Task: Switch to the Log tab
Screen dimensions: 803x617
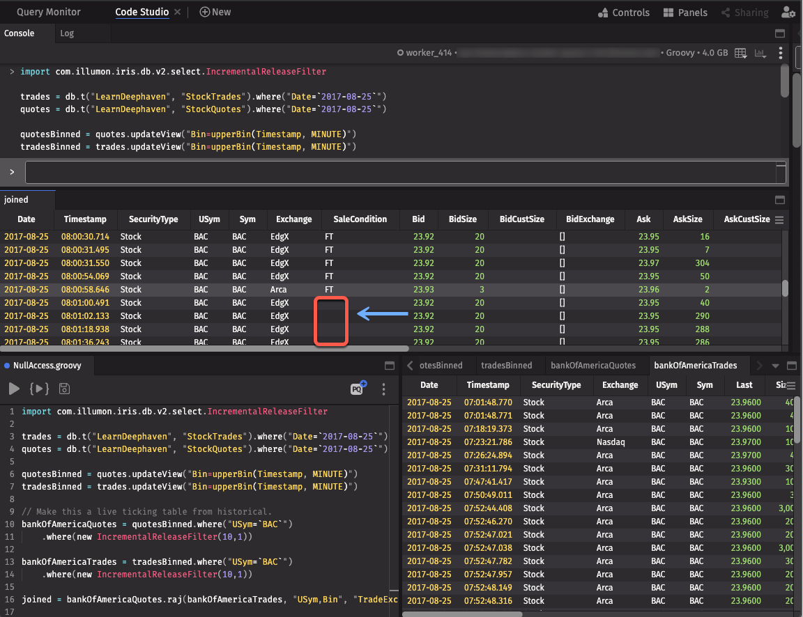Action: click(x=67, y=33)
